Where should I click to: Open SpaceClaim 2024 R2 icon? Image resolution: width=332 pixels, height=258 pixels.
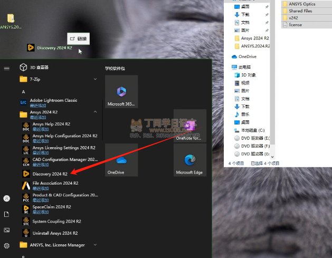26,209
